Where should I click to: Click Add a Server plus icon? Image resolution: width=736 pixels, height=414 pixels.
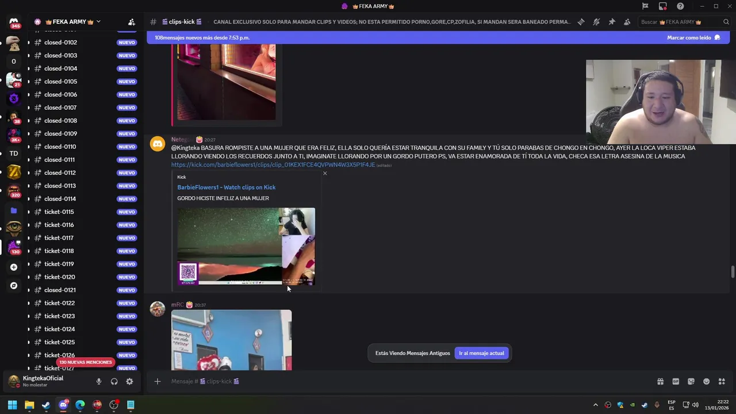(x=14, y=267)
